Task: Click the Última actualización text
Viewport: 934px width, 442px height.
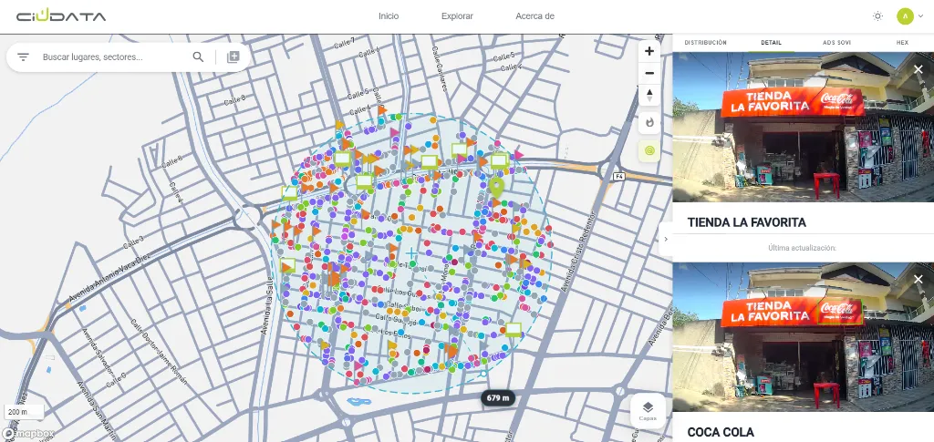Action: coord(802,248)
